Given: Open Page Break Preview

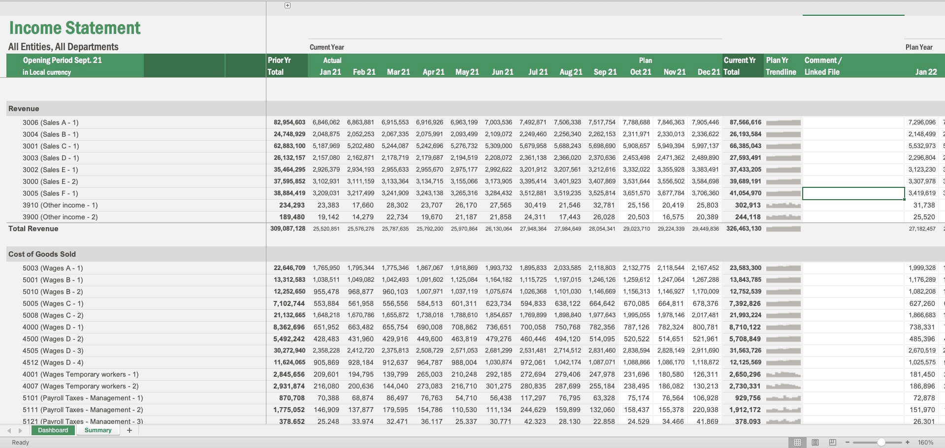Looking at the screenshot, I should pyautogui.click(x=833, y=442).
